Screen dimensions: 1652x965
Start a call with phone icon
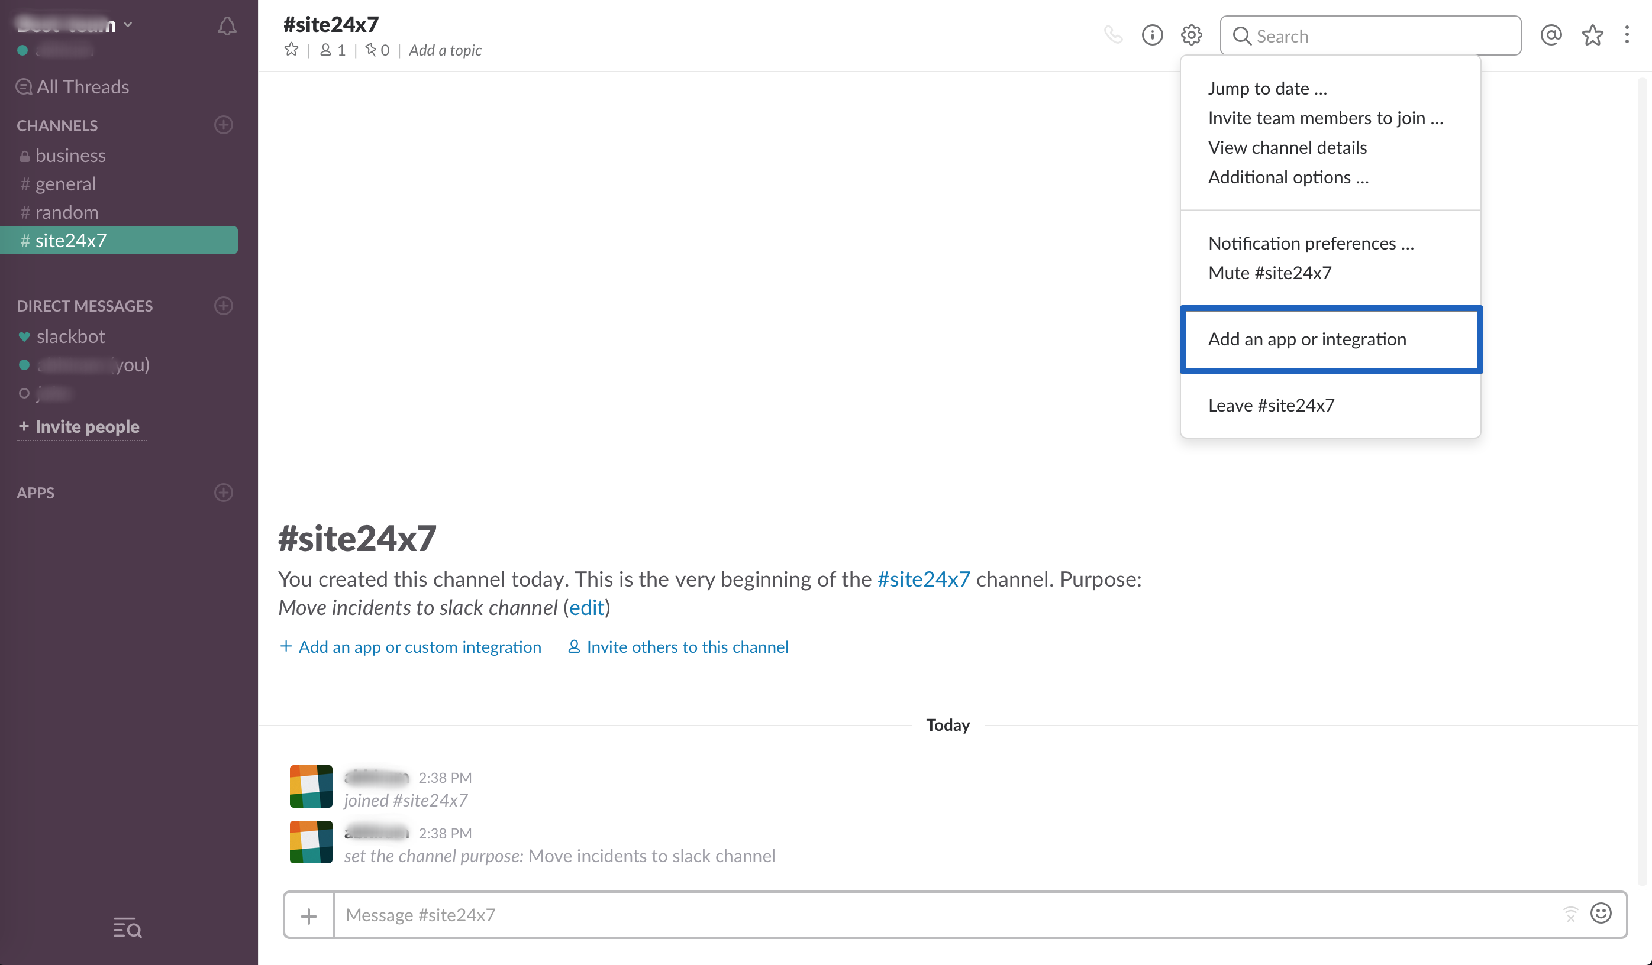(x=1113, y=35)
